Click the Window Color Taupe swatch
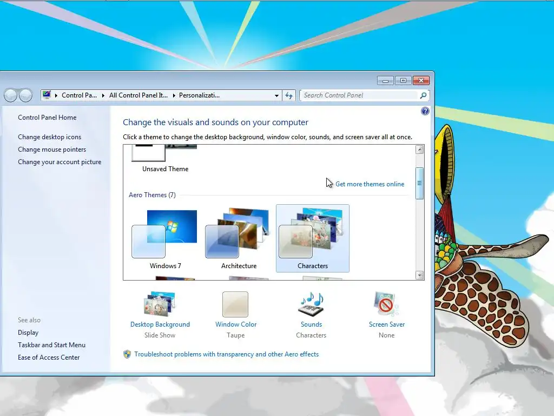The width and height of the screenshot is (554, 416). (x=235, y=304)
